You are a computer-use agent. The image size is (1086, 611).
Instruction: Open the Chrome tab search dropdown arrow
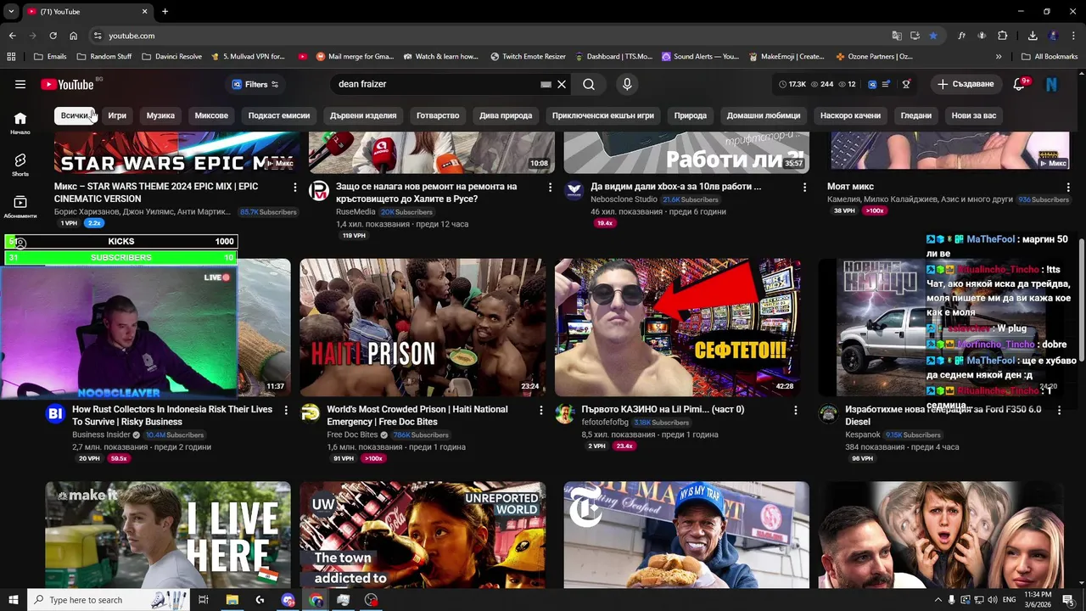[11, 12]
